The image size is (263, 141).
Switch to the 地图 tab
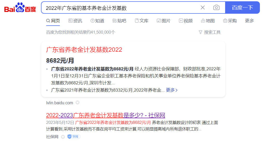208,21
